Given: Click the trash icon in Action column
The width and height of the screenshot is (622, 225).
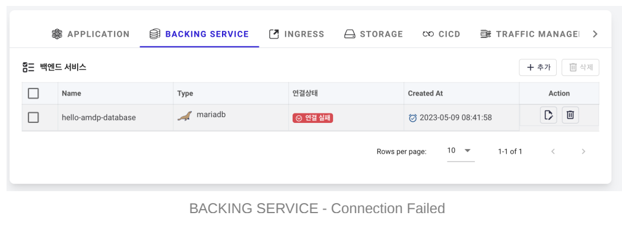Looking at the screenshot, I should point(570,115).
